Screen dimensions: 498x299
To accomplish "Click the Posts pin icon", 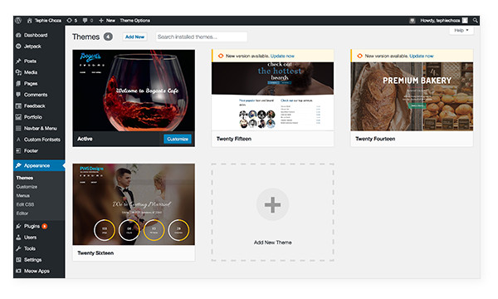I will (18, 61).
